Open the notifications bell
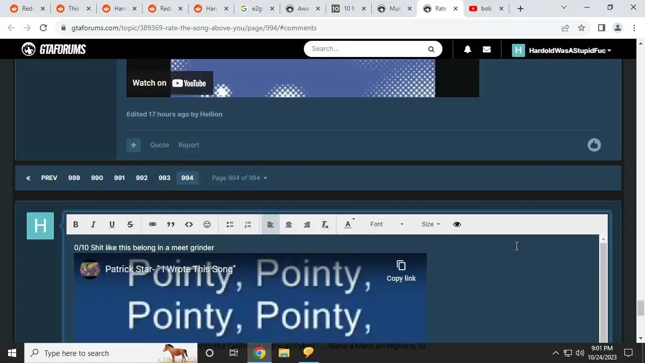The height and width of the screenshot is (363, 645). [468, 49]
